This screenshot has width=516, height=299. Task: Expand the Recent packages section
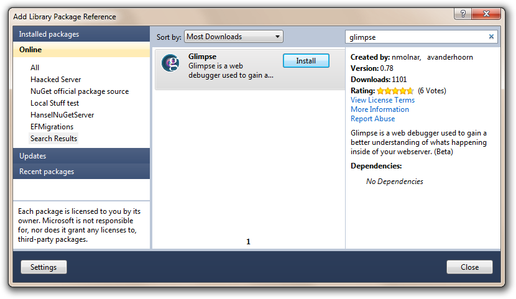click(x=81, y=172)
